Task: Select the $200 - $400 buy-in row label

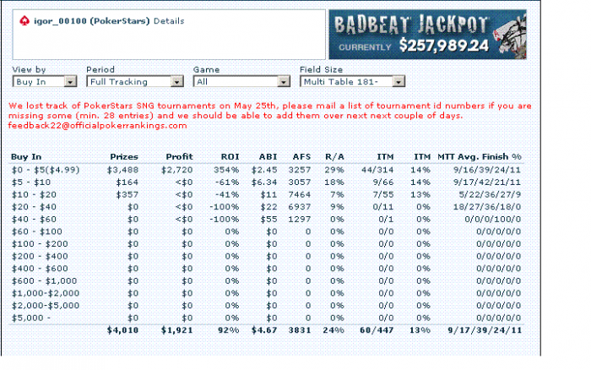Action: point(40,257)
